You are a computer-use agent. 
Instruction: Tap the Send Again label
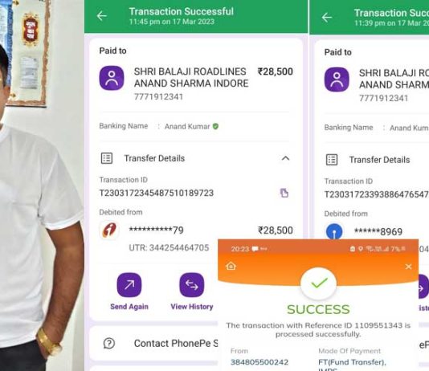pos(129,307)
